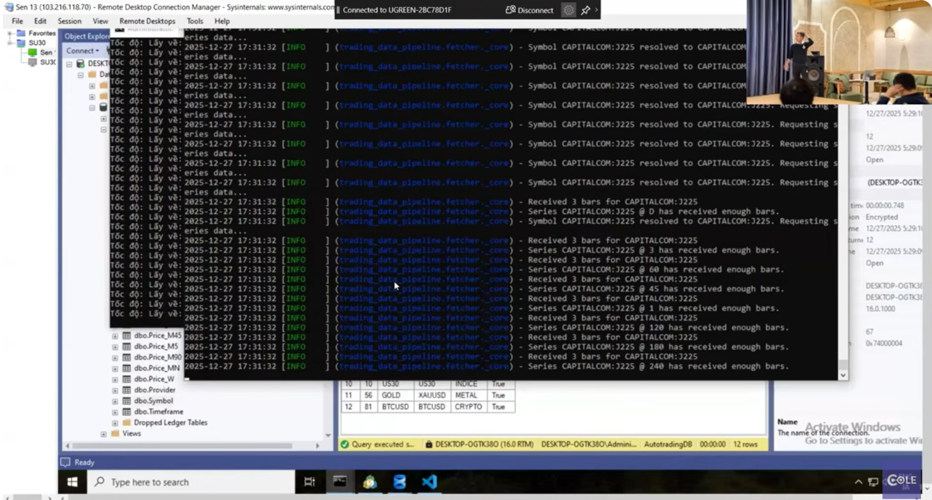Open the Tools menu
This screenshot has height=500, width=932.
[195, 21]
